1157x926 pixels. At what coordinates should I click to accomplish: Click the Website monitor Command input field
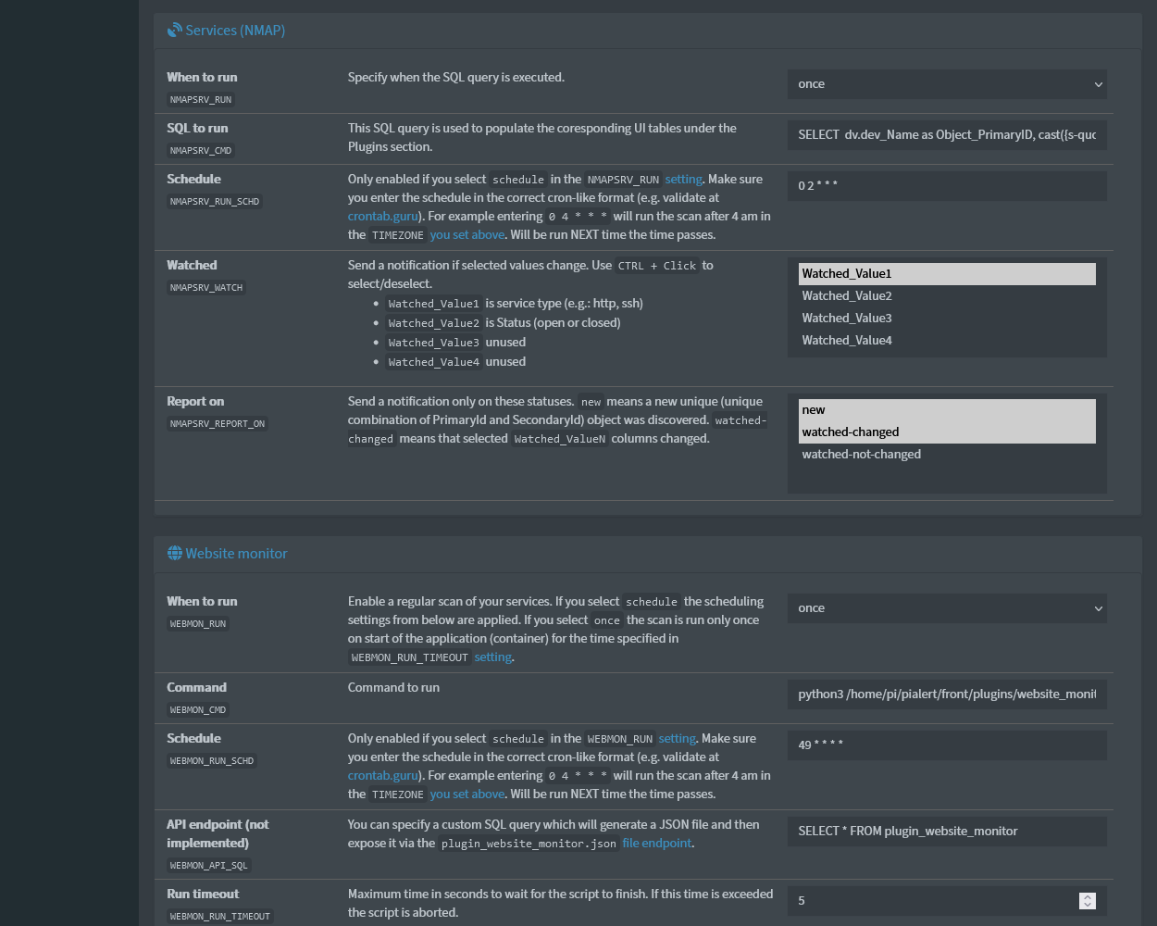tap(946, 694)
